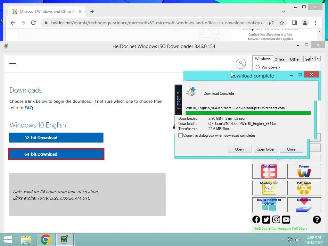Open the Instagram social icon
Screen dimensions: 328x246
pos(276,219)
